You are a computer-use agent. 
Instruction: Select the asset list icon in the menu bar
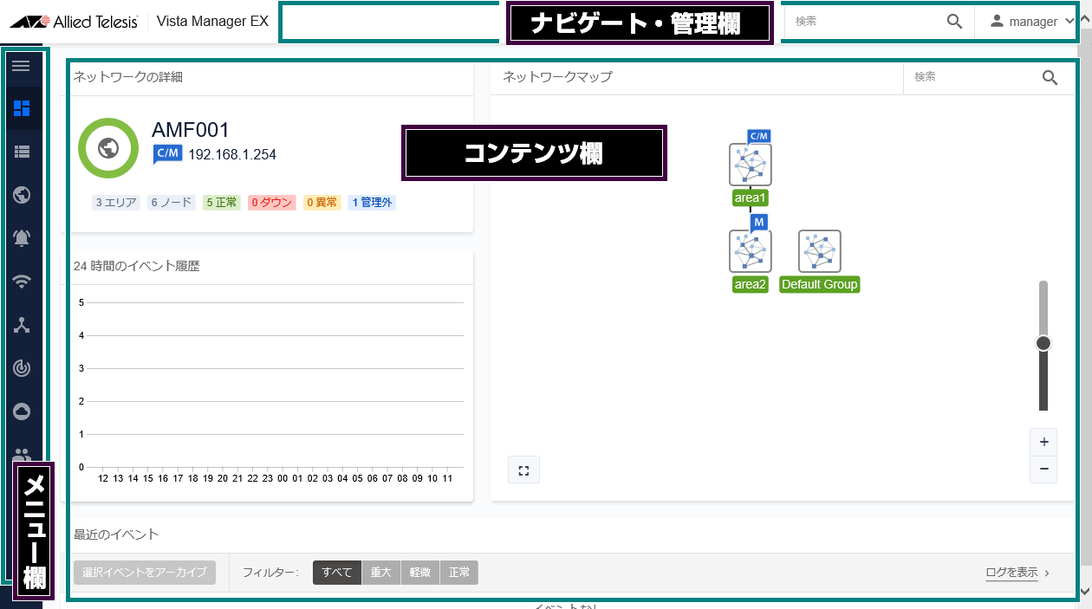(22, 151)
